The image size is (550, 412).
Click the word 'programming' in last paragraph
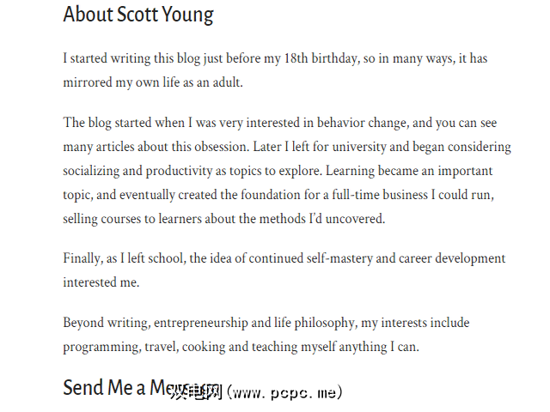pyautogui.click(x=99, y=347)
